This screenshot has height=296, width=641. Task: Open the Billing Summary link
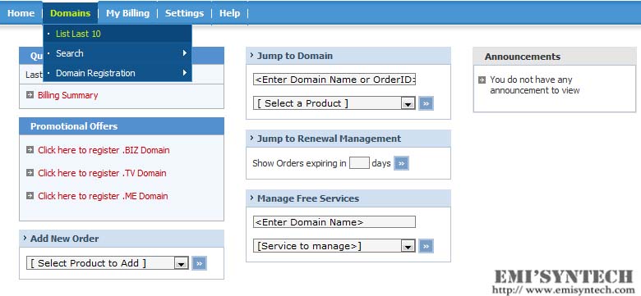tap(68, 95)
